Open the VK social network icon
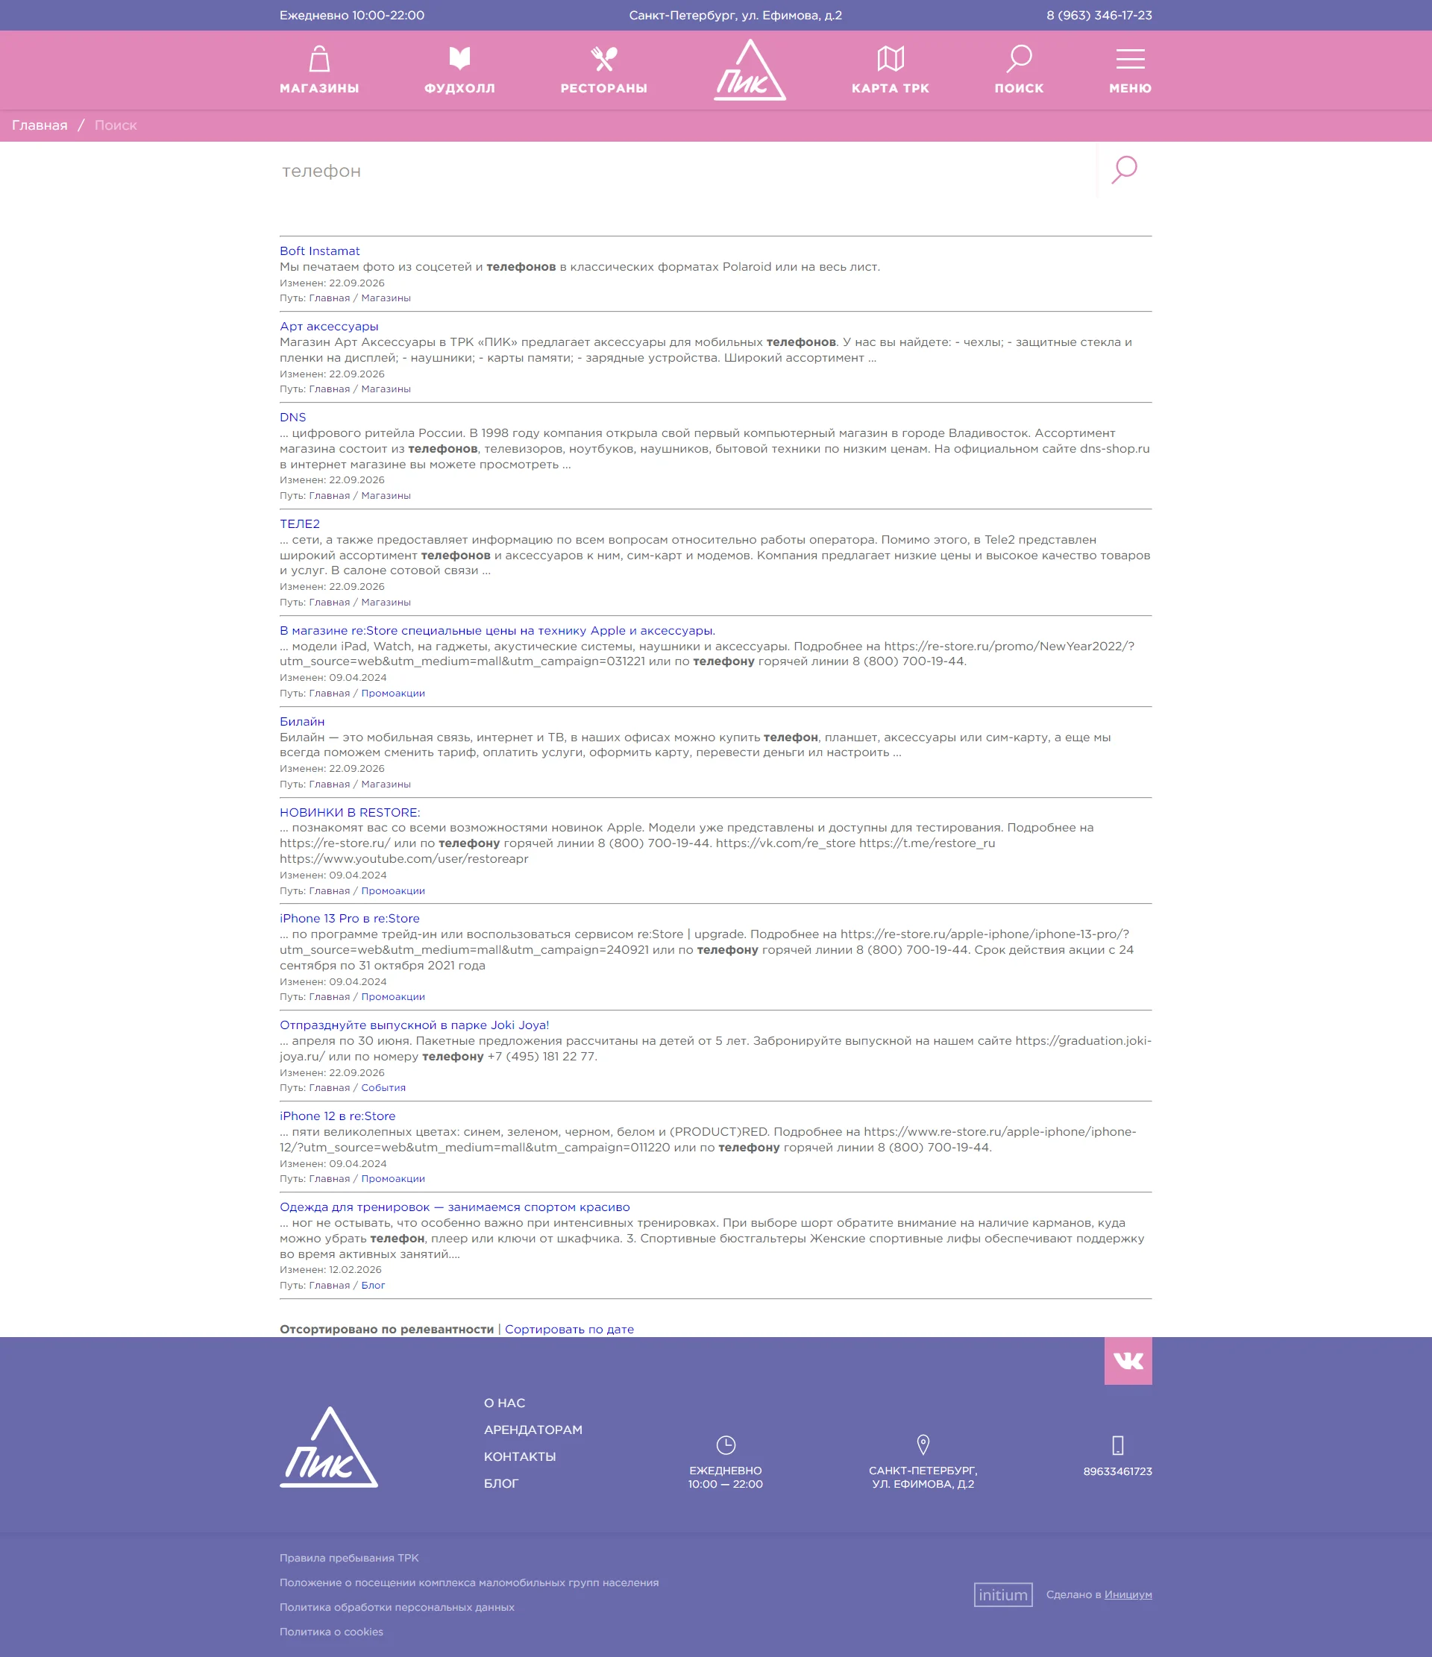This screenshot has width=1432, height=1657. 1128,1360
